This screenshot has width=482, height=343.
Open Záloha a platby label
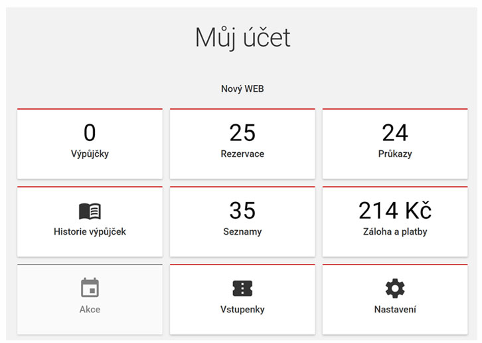[x=395, y=232]
